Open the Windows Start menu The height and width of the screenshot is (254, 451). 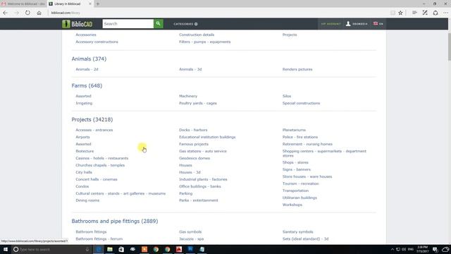[x=6, y=249]
